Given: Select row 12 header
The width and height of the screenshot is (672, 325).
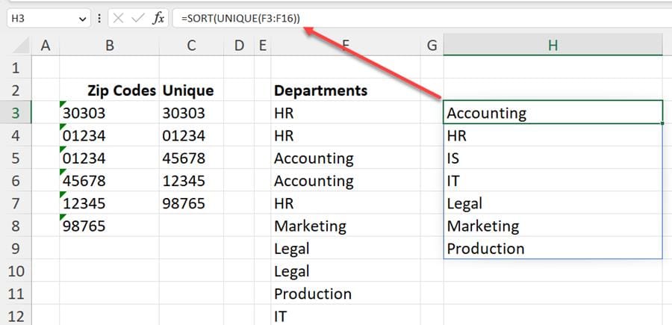Looking at the screenshot, I should click(16, 315).
